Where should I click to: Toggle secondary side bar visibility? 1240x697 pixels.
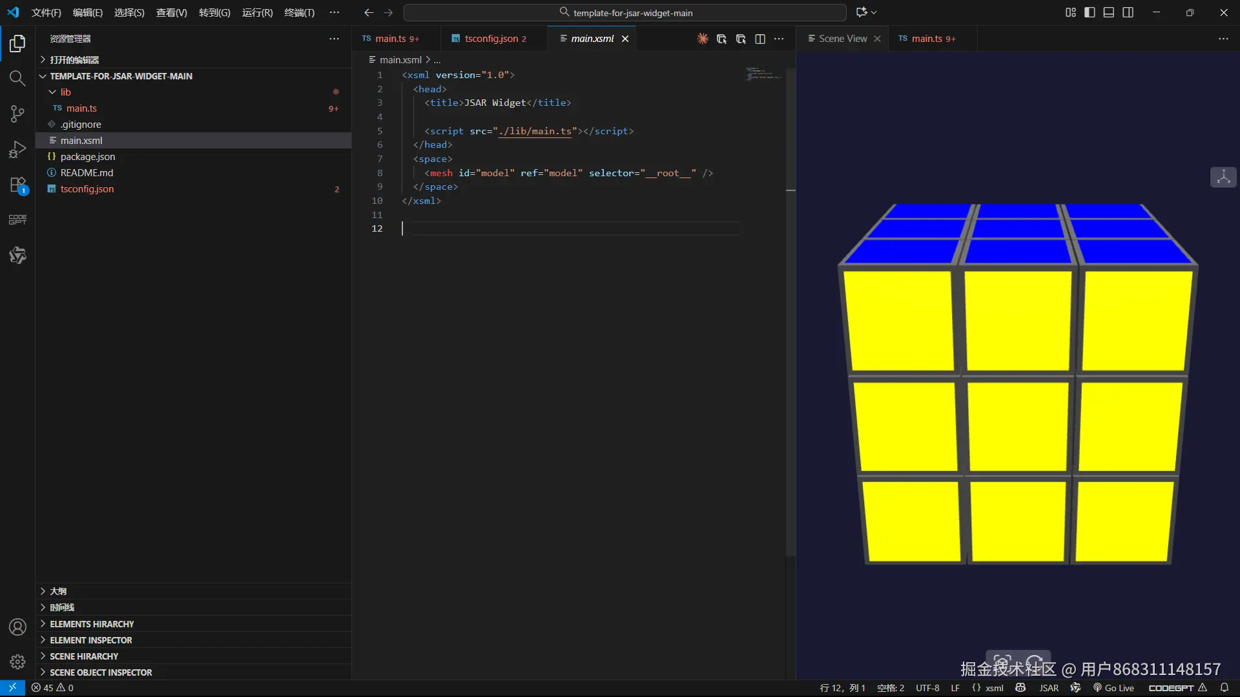point(1128,12)
